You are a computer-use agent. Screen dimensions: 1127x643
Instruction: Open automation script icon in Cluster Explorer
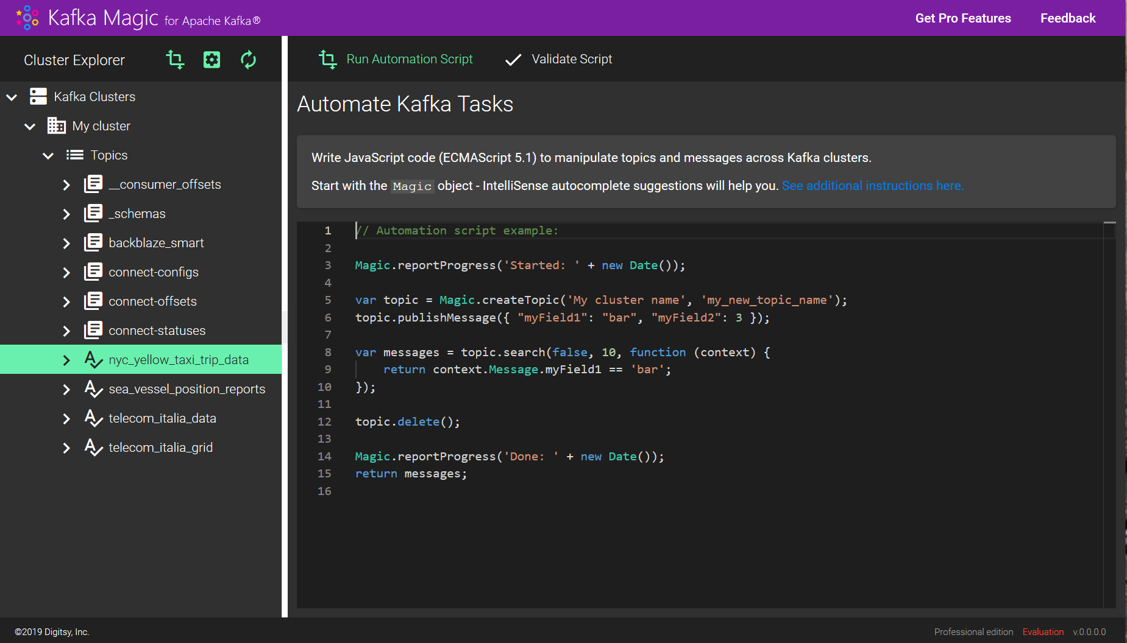(175, 60)
